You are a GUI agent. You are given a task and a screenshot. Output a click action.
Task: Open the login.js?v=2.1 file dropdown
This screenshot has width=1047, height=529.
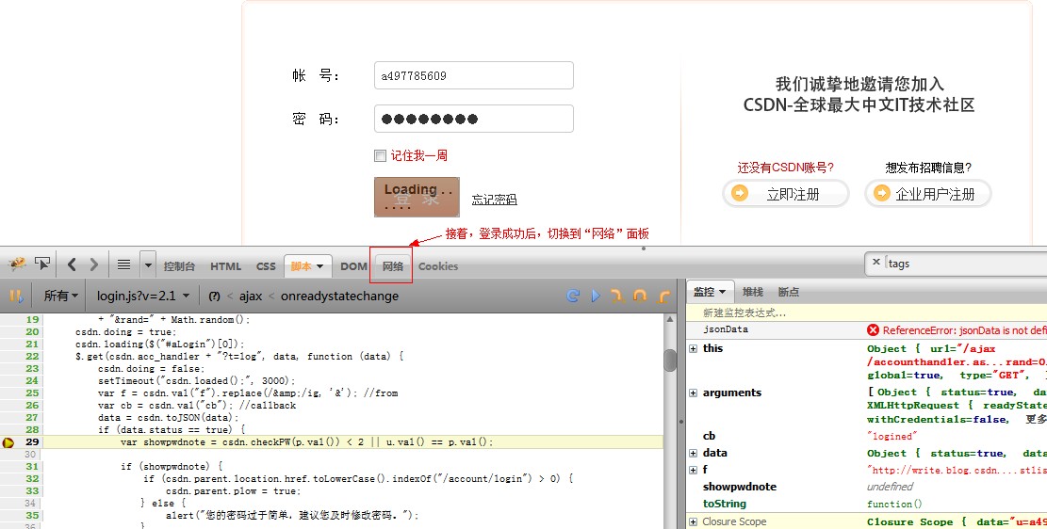click(143, 296)
